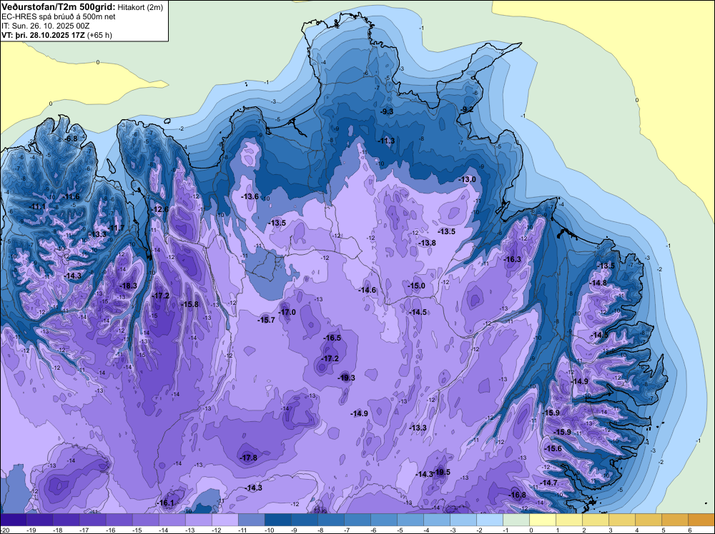Click the -11.3 temperature value
The height and width of the screenshot is (534, 715).
coord(386,141)
